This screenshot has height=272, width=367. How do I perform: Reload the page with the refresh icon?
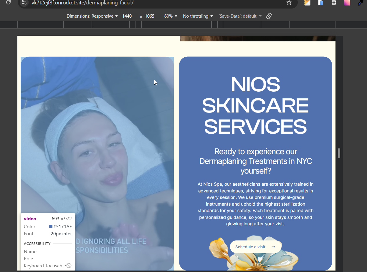(9, 2)
